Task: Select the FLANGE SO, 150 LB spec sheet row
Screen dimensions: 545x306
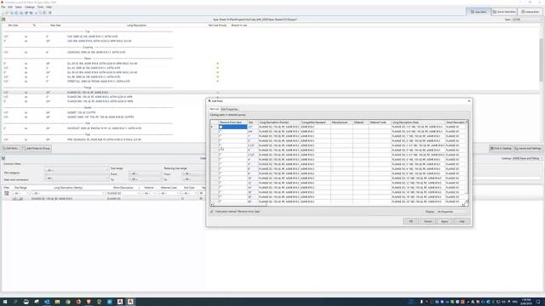Action: coord(104,93)
